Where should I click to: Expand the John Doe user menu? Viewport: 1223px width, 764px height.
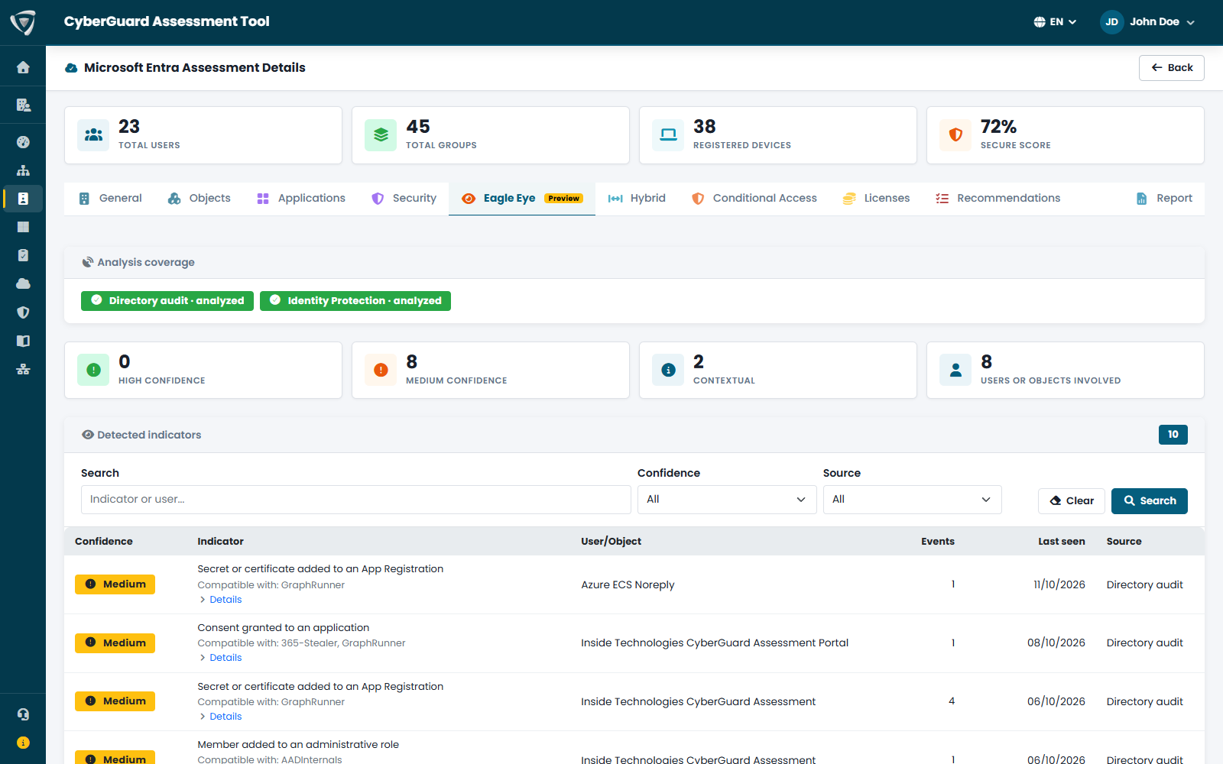1162,22
